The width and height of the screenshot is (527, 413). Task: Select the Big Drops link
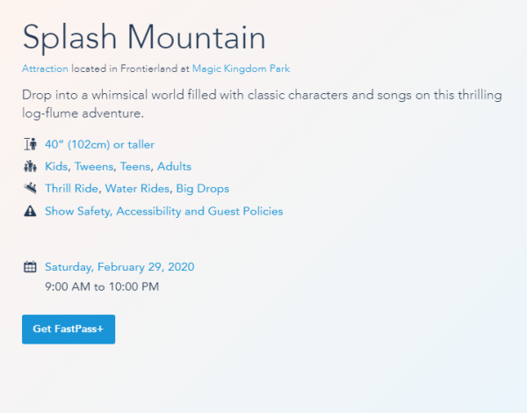tap(204, 188)
